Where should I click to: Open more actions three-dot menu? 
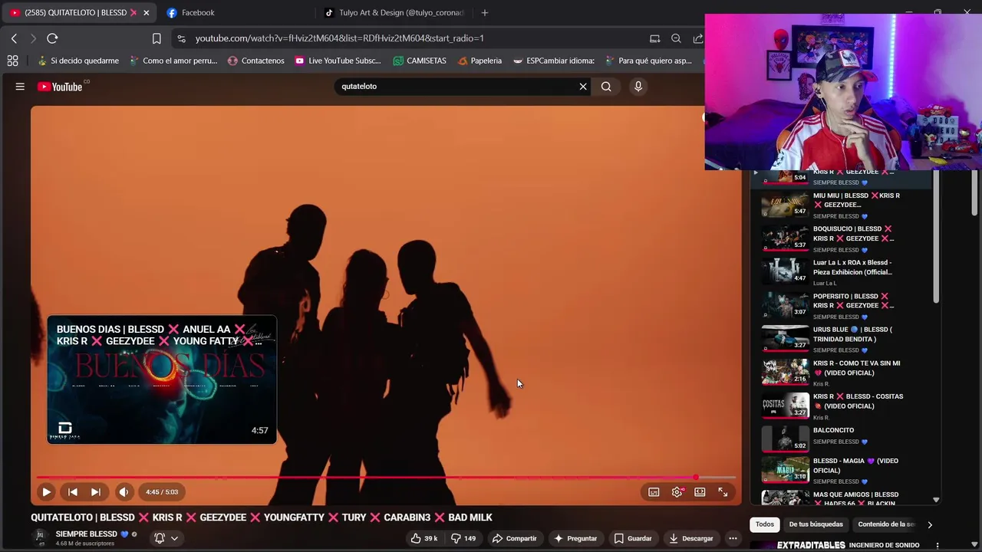tap(733, 538)
